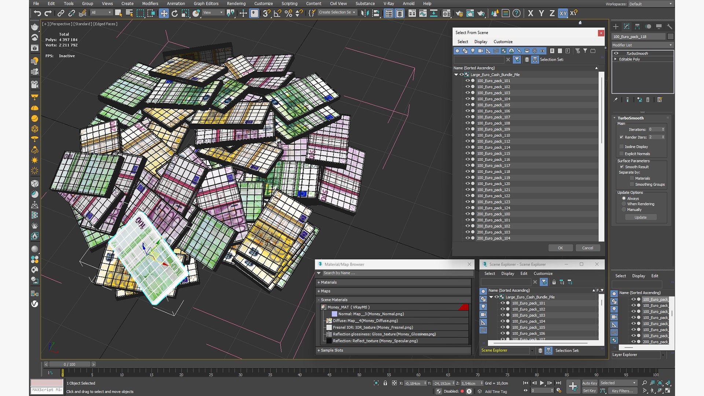Open the Utilities wrench tab in command panel
Image resolution: width=704 pixels, height=396 pixels.
(670, 26)
